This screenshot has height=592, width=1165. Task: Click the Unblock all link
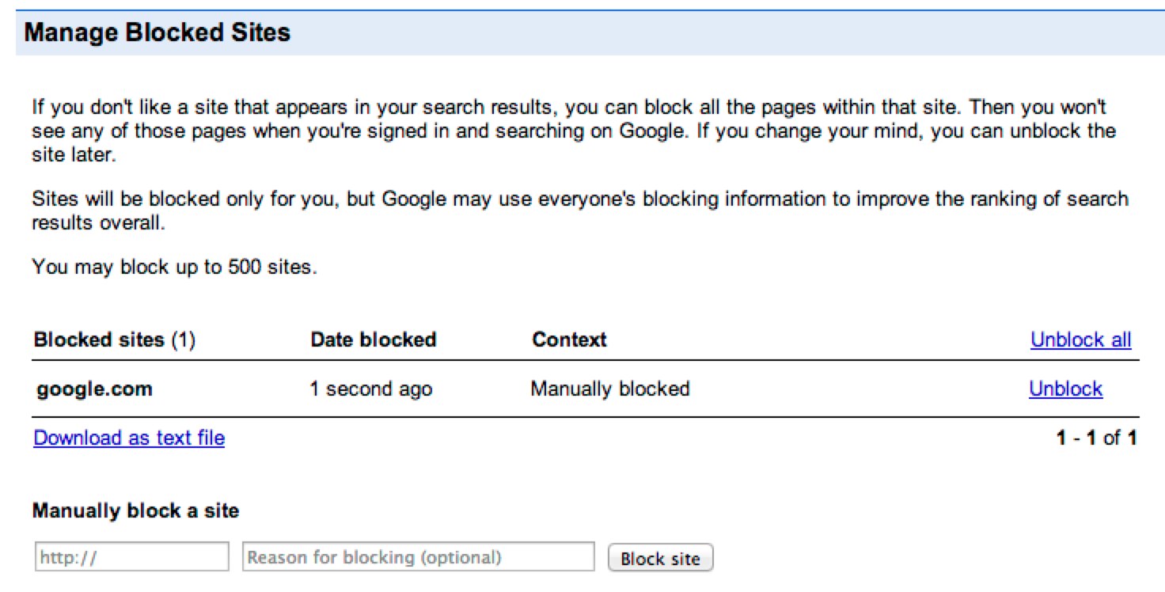[1080, 340]
